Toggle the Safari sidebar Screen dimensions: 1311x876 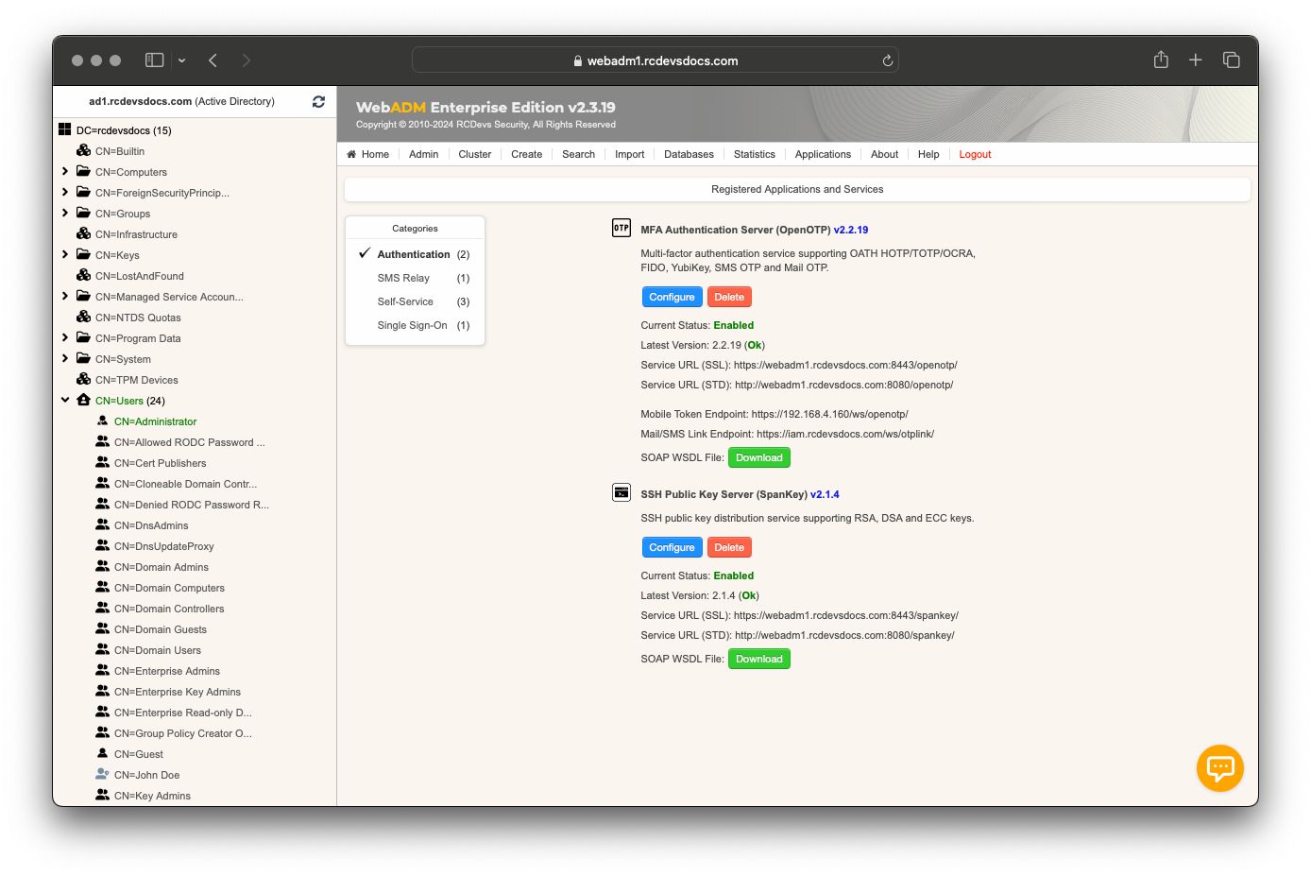click(153, 60)
